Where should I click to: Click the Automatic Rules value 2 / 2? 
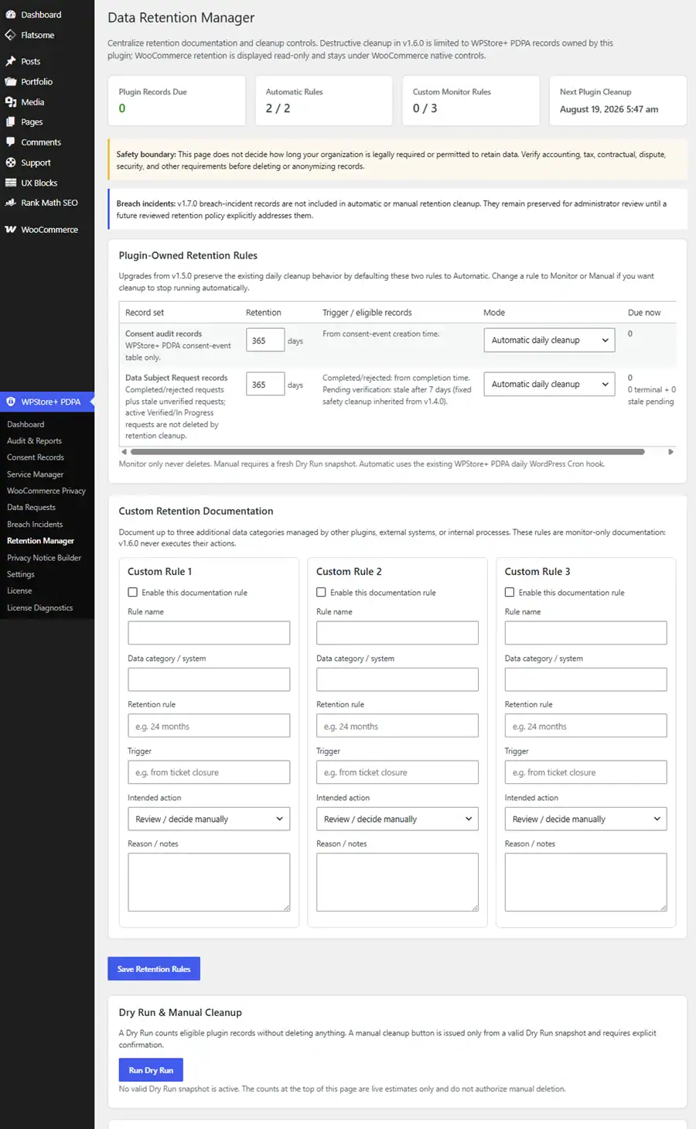point(278,108)
